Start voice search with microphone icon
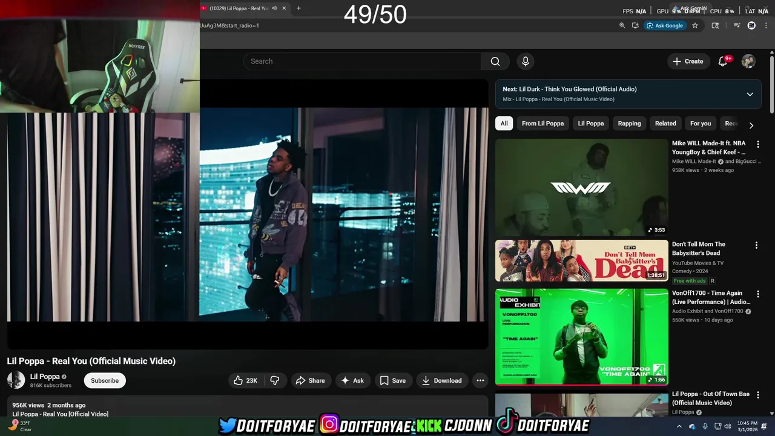Viewport: 775px width, 436px height. tap(526, 61)
